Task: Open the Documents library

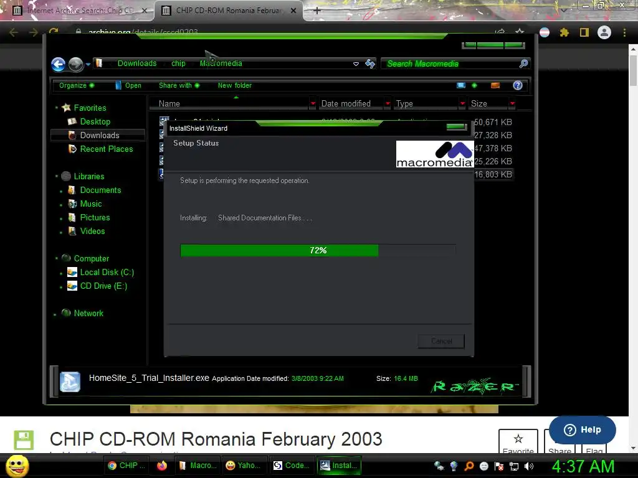Action: 100,190
